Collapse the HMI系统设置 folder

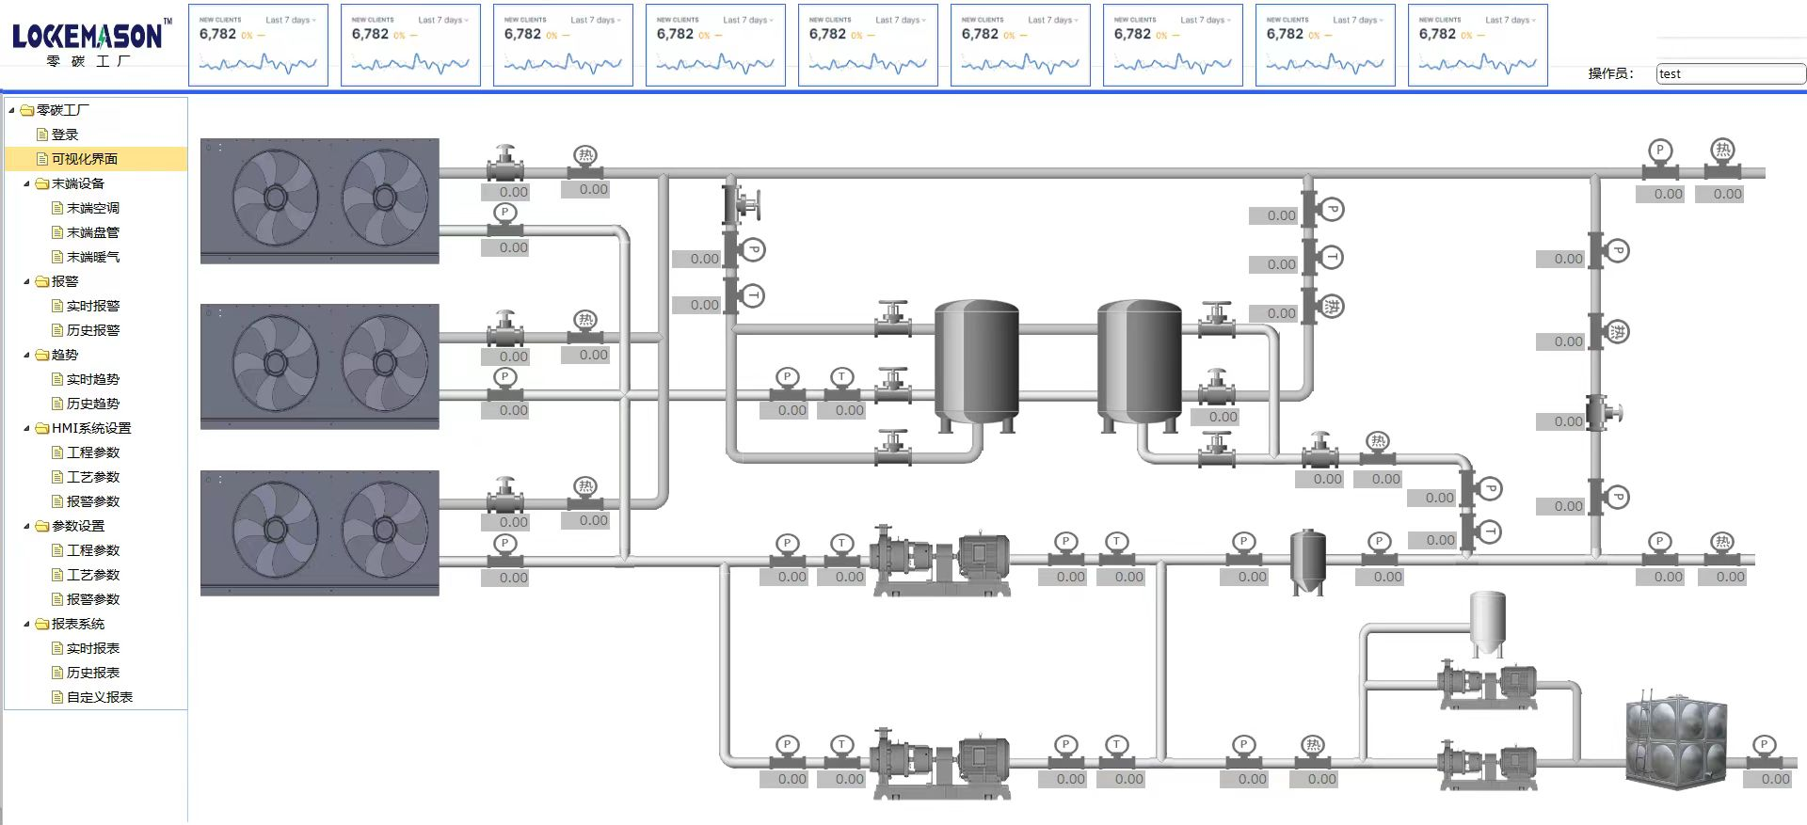click(26, 428)
